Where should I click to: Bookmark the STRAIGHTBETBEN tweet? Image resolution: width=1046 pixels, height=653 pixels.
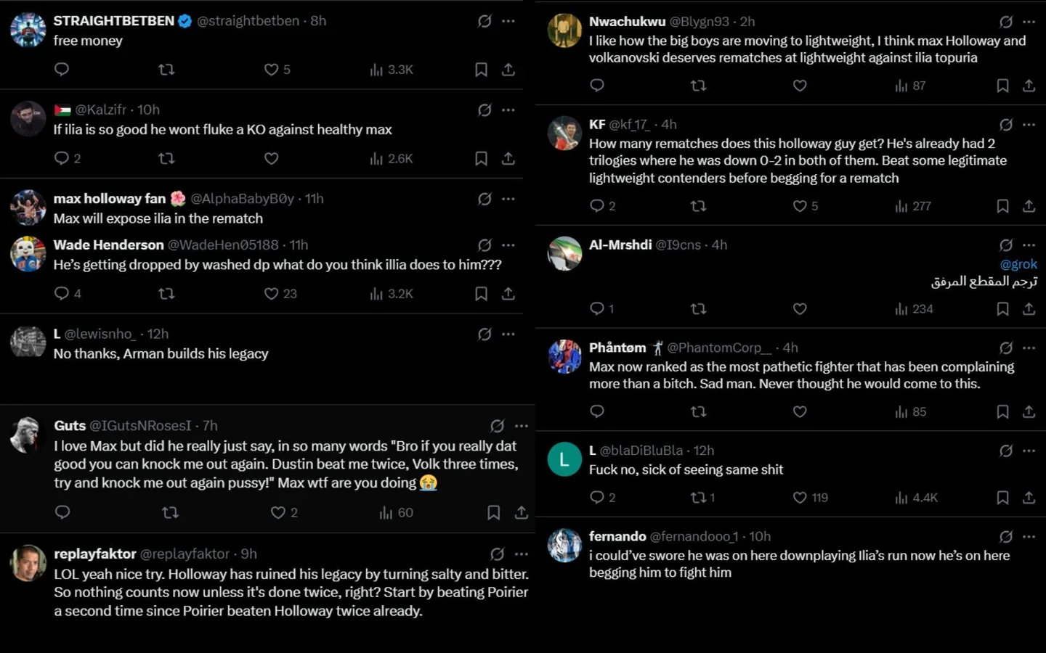tap(481, 70)
